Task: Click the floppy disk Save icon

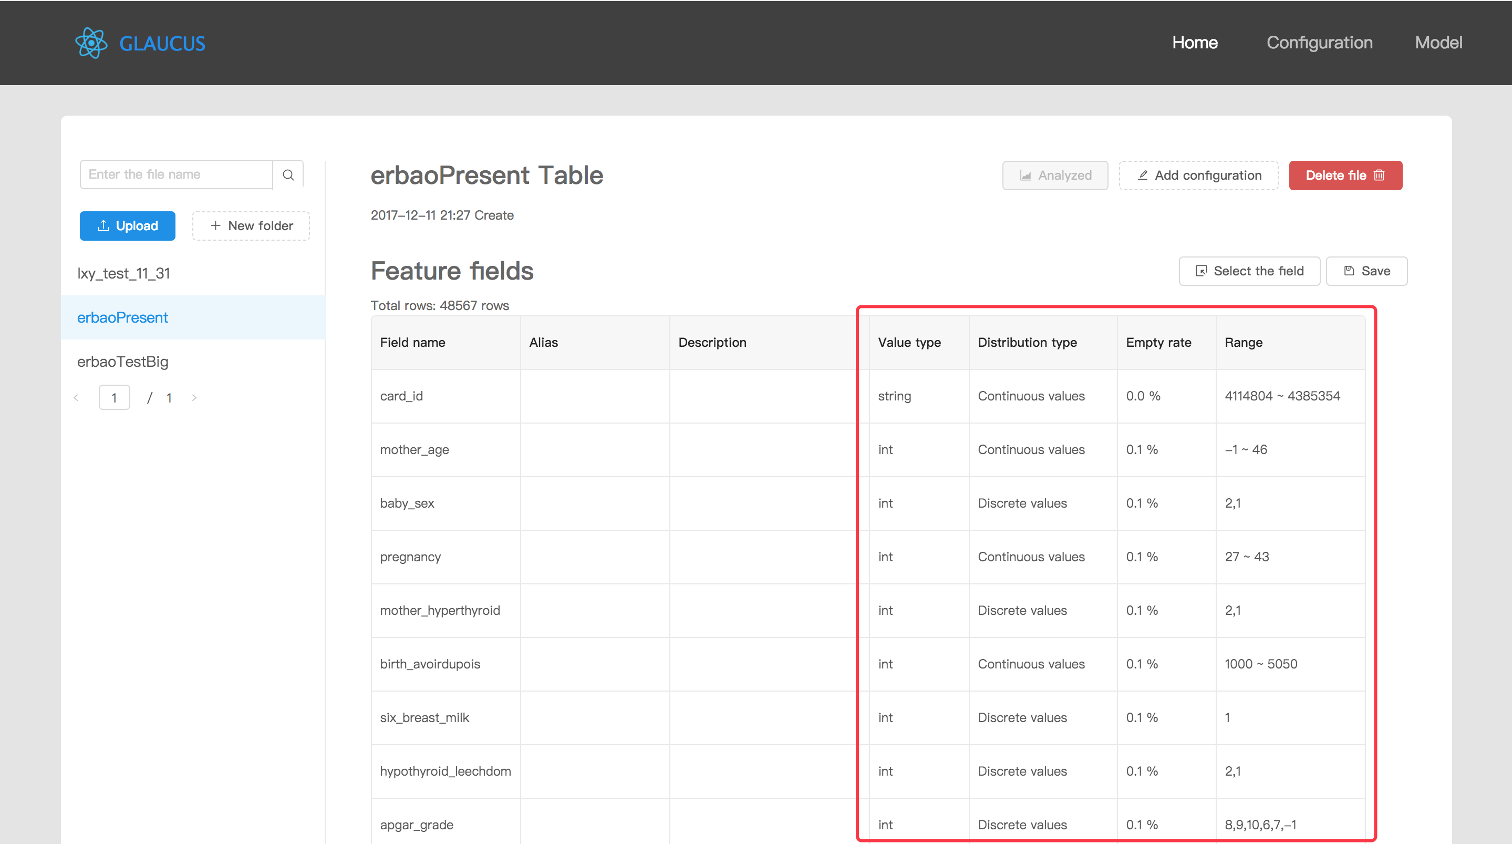Action: pos(1349,271)
